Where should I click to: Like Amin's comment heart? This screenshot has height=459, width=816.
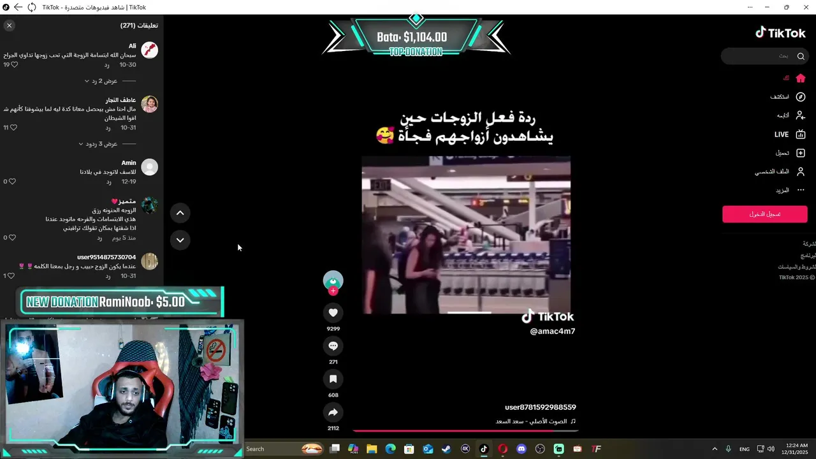click(12, 182)
